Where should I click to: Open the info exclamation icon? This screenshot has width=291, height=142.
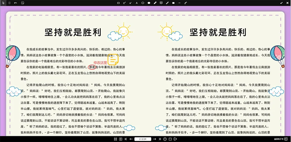pyautogui.click(x=165, y=139)
